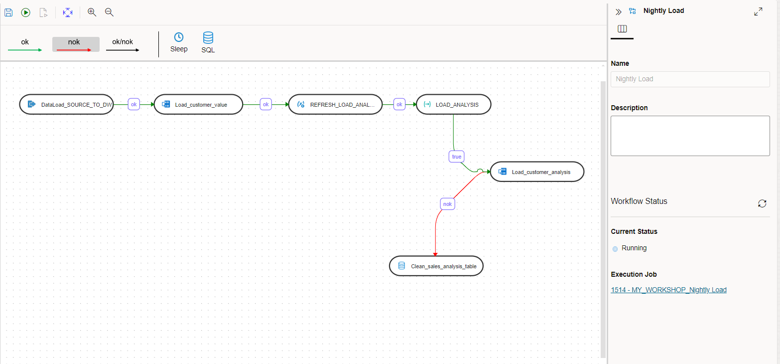Select the Clean_sales_analysis_table node
This screenshot has width=780, height=364.
coord(436,266)
